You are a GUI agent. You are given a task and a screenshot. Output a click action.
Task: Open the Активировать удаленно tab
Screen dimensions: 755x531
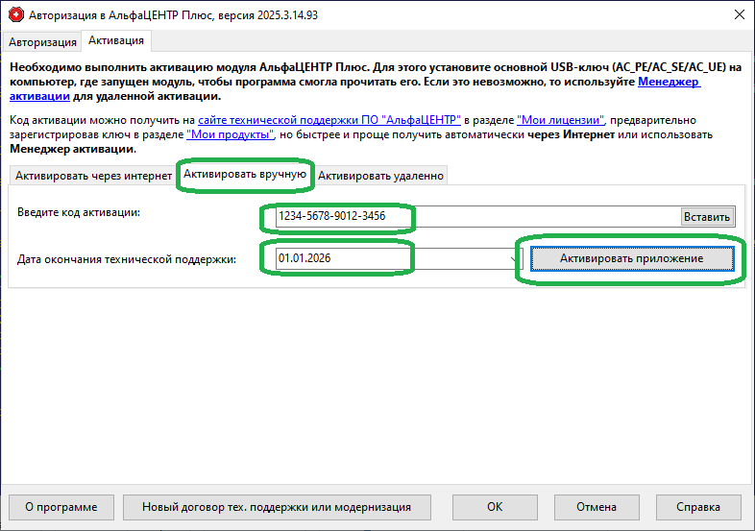(380, 176)
